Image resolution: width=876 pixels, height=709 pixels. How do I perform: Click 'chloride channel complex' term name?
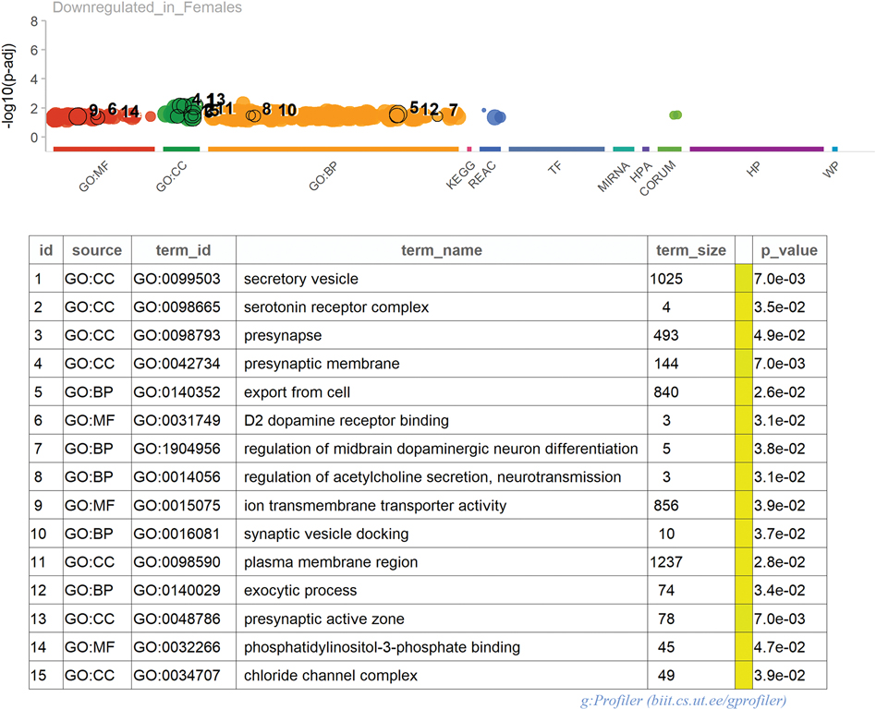click(x=330, y=675)
